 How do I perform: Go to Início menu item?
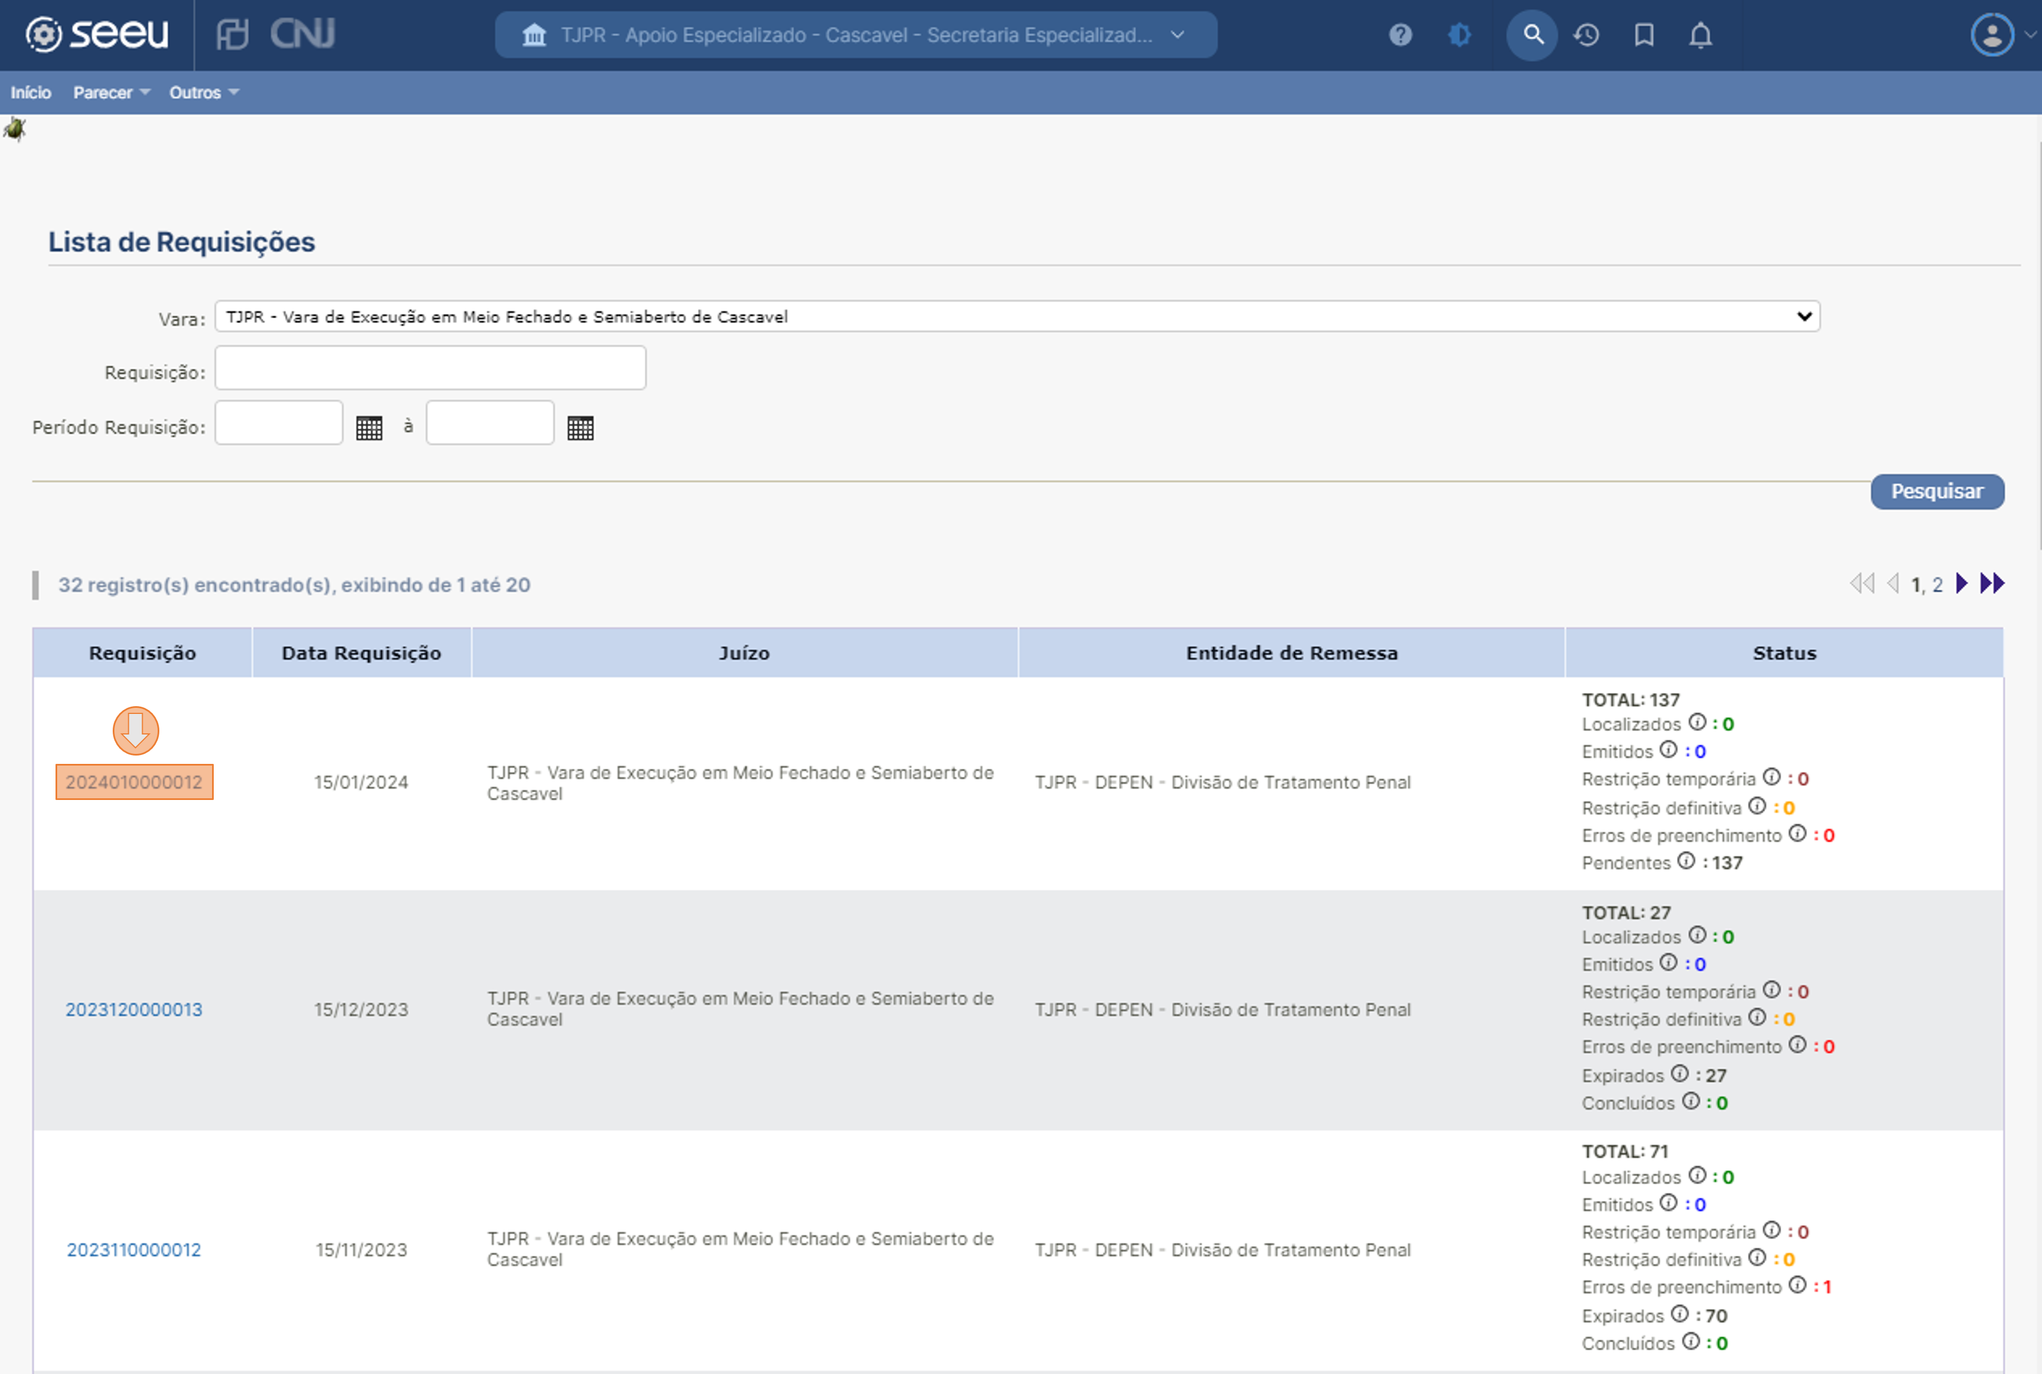pos(31,93)
